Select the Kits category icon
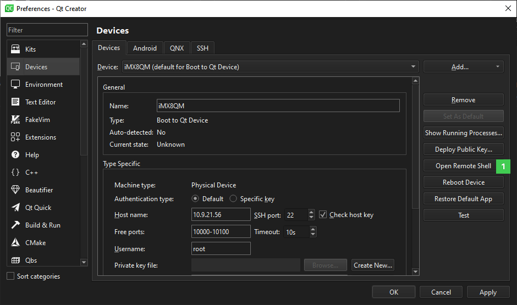This screenshot has height=305, width=517. click(15, 49)
